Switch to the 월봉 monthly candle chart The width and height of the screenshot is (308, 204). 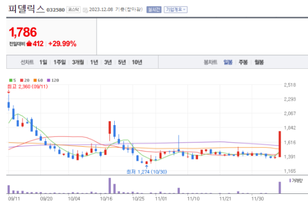259,63
